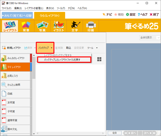
Task: Open ツール(T) menu in menu bar
Action: tap(61, 8)
